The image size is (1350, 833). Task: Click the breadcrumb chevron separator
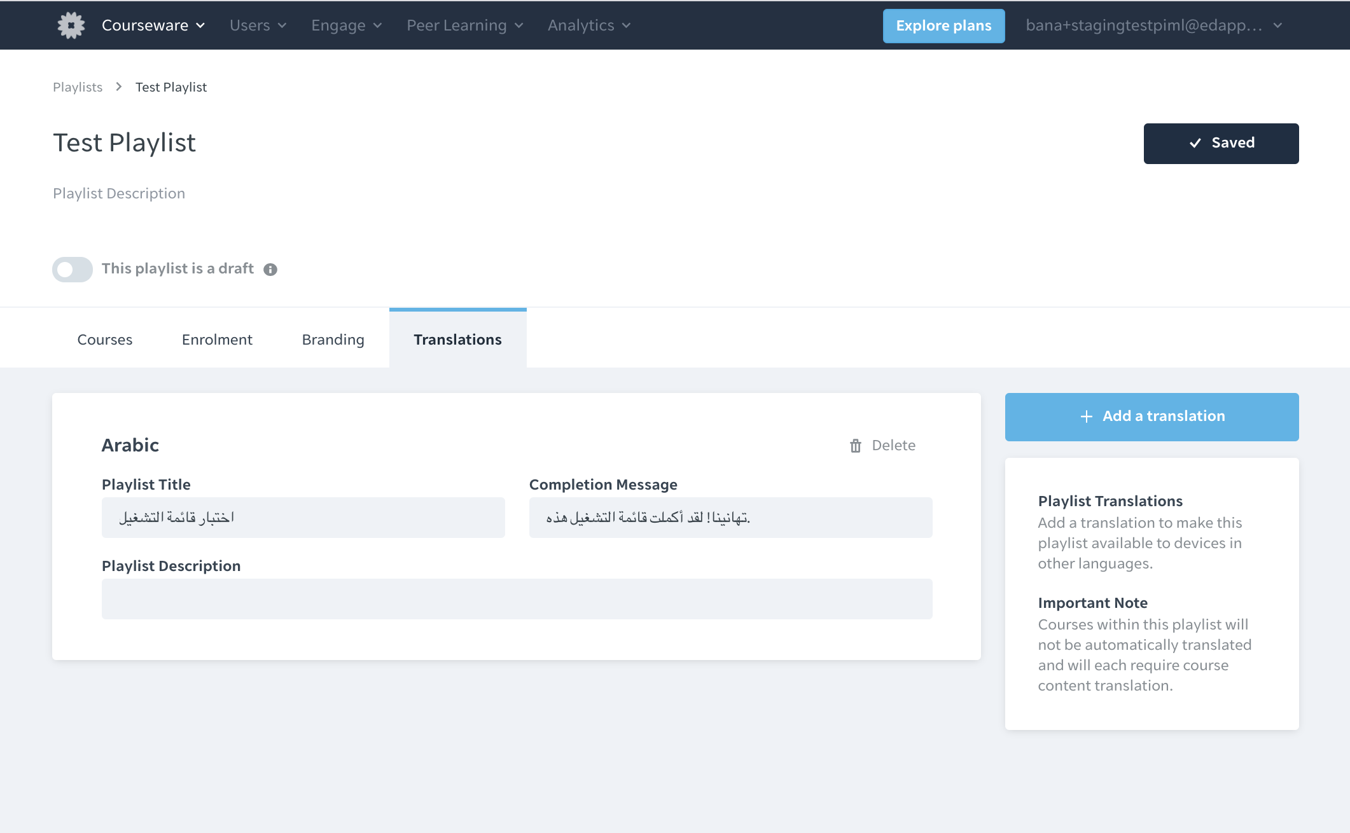(119, 87)
